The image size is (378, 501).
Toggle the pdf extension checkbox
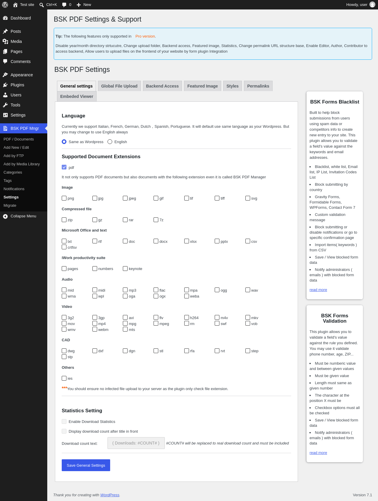64,167
